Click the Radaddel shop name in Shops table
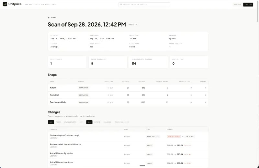This screenshot has height=168, width=259. click(54, 95)
